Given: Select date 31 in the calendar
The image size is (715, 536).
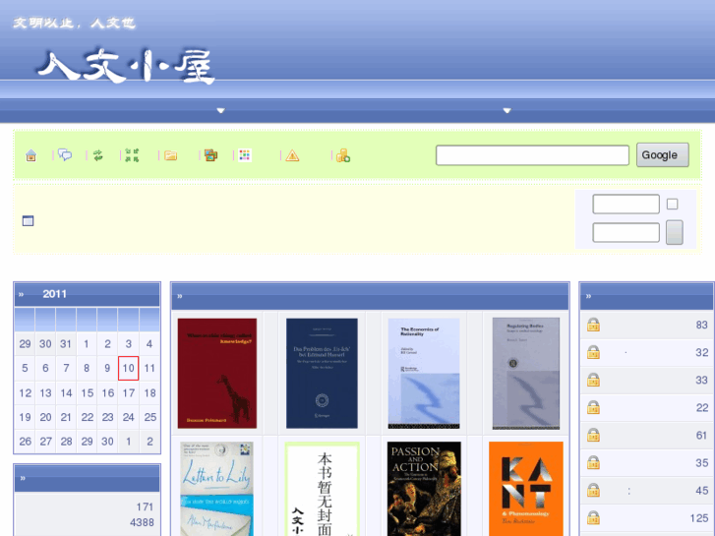Looking at the screenshot, I should pyautogui.click(x=66, y=344).
